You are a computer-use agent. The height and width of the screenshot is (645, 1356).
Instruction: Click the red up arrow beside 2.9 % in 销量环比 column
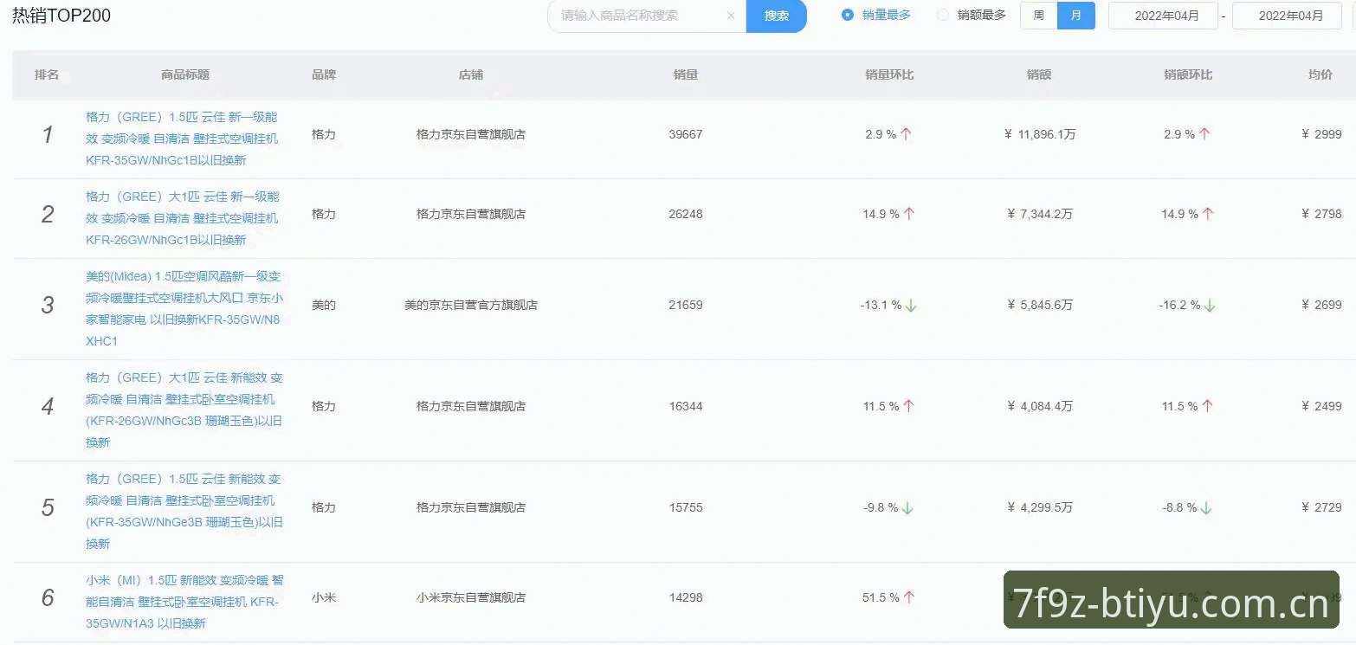pos(907,134)
